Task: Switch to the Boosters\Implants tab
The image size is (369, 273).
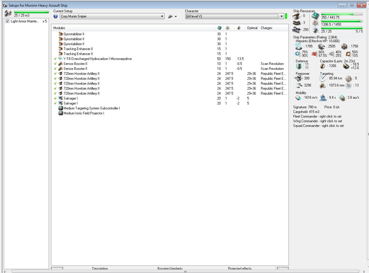Action: (x=170, y=268)
